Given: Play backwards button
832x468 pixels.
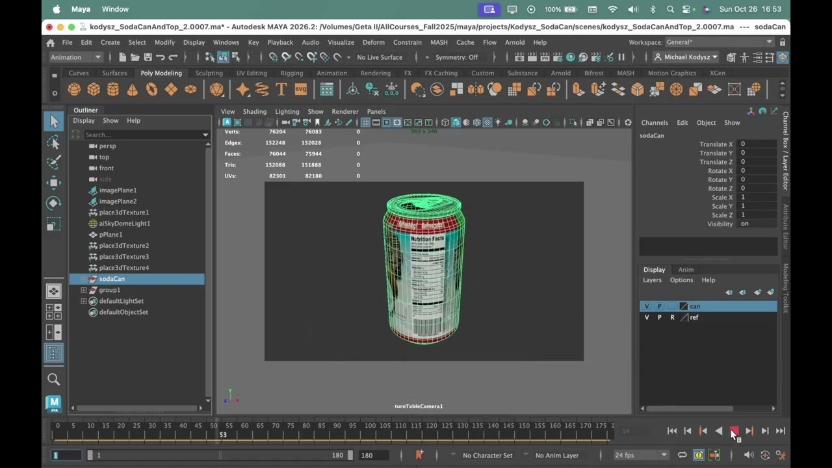Looking at the screenshot, I should pos(718,431).
